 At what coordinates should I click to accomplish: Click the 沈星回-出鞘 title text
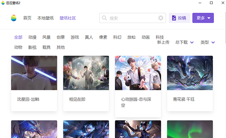click(x=28, y=99)
